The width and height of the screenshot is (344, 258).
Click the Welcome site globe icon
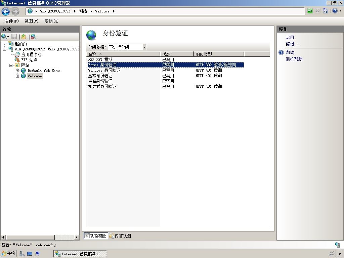pyautogui.click(x=23, y=76)
